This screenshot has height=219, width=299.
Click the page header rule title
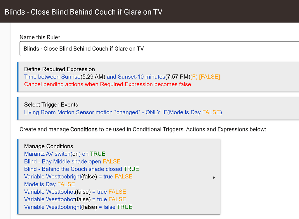point(84,12)
